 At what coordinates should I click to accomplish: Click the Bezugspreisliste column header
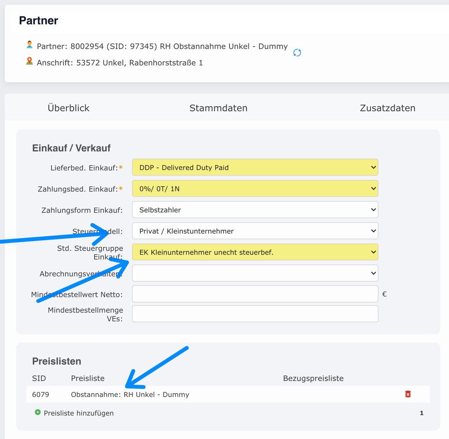point(313,378)
